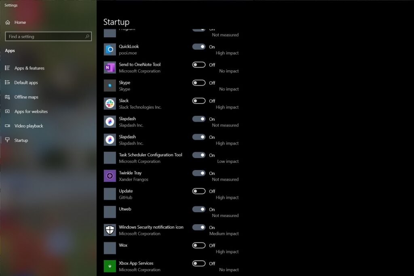Enable the Wox startup toggle
This screenshot has height=276, width=414.
pyautogui.click(x=199, y=245)
